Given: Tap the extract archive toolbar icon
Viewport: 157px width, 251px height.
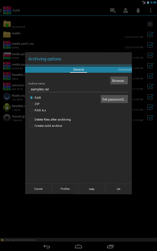Looking at the screenshot, I should [125, 11].
